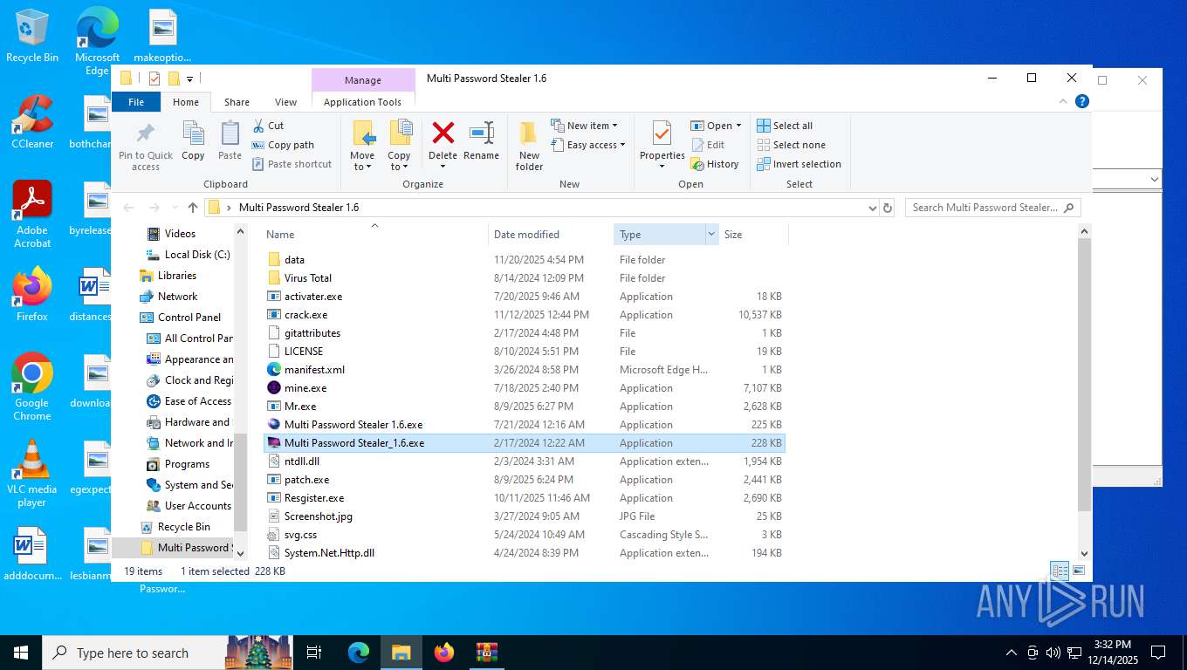Click Select all
The width and height of the screenshot is (1187, 670).
(x=785, y=126)
